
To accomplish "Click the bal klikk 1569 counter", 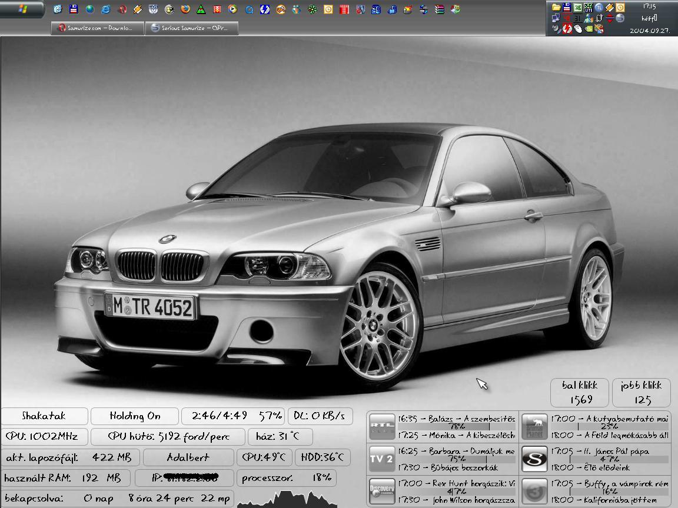I will click(579, 392).
